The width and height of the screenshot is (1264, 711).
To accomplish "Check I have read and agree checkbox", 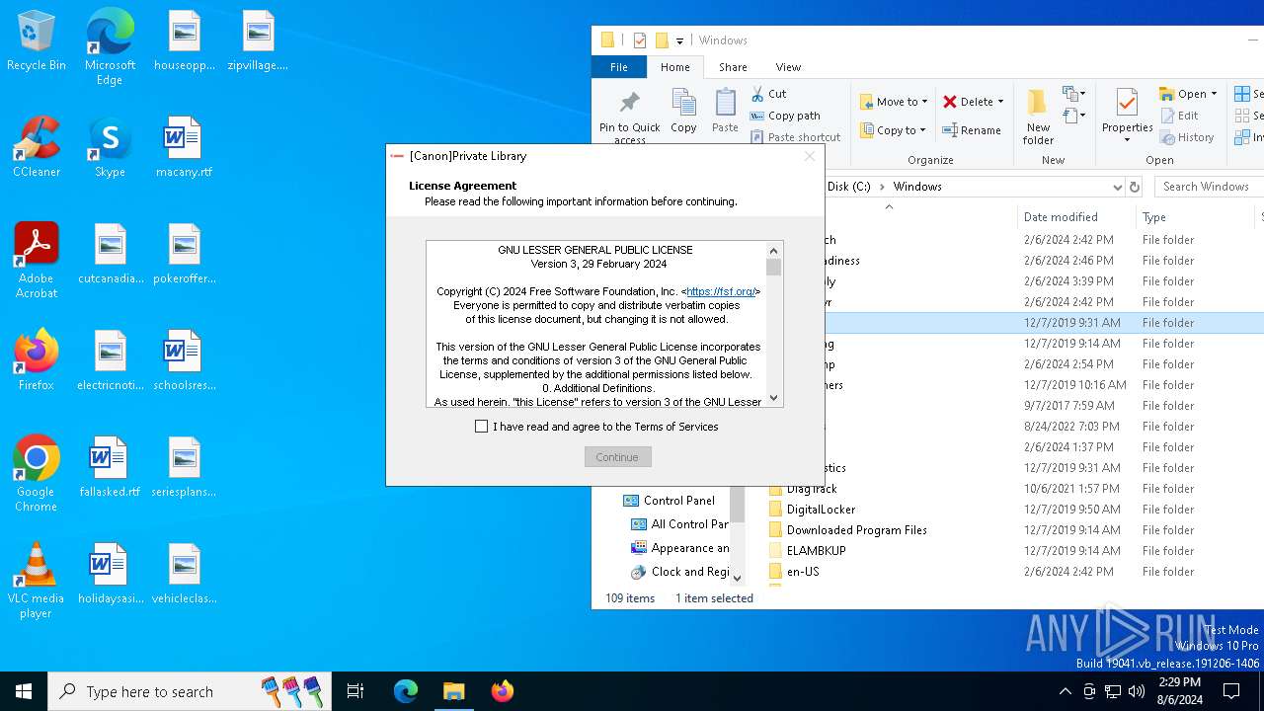I will click(x=482, y=427).
